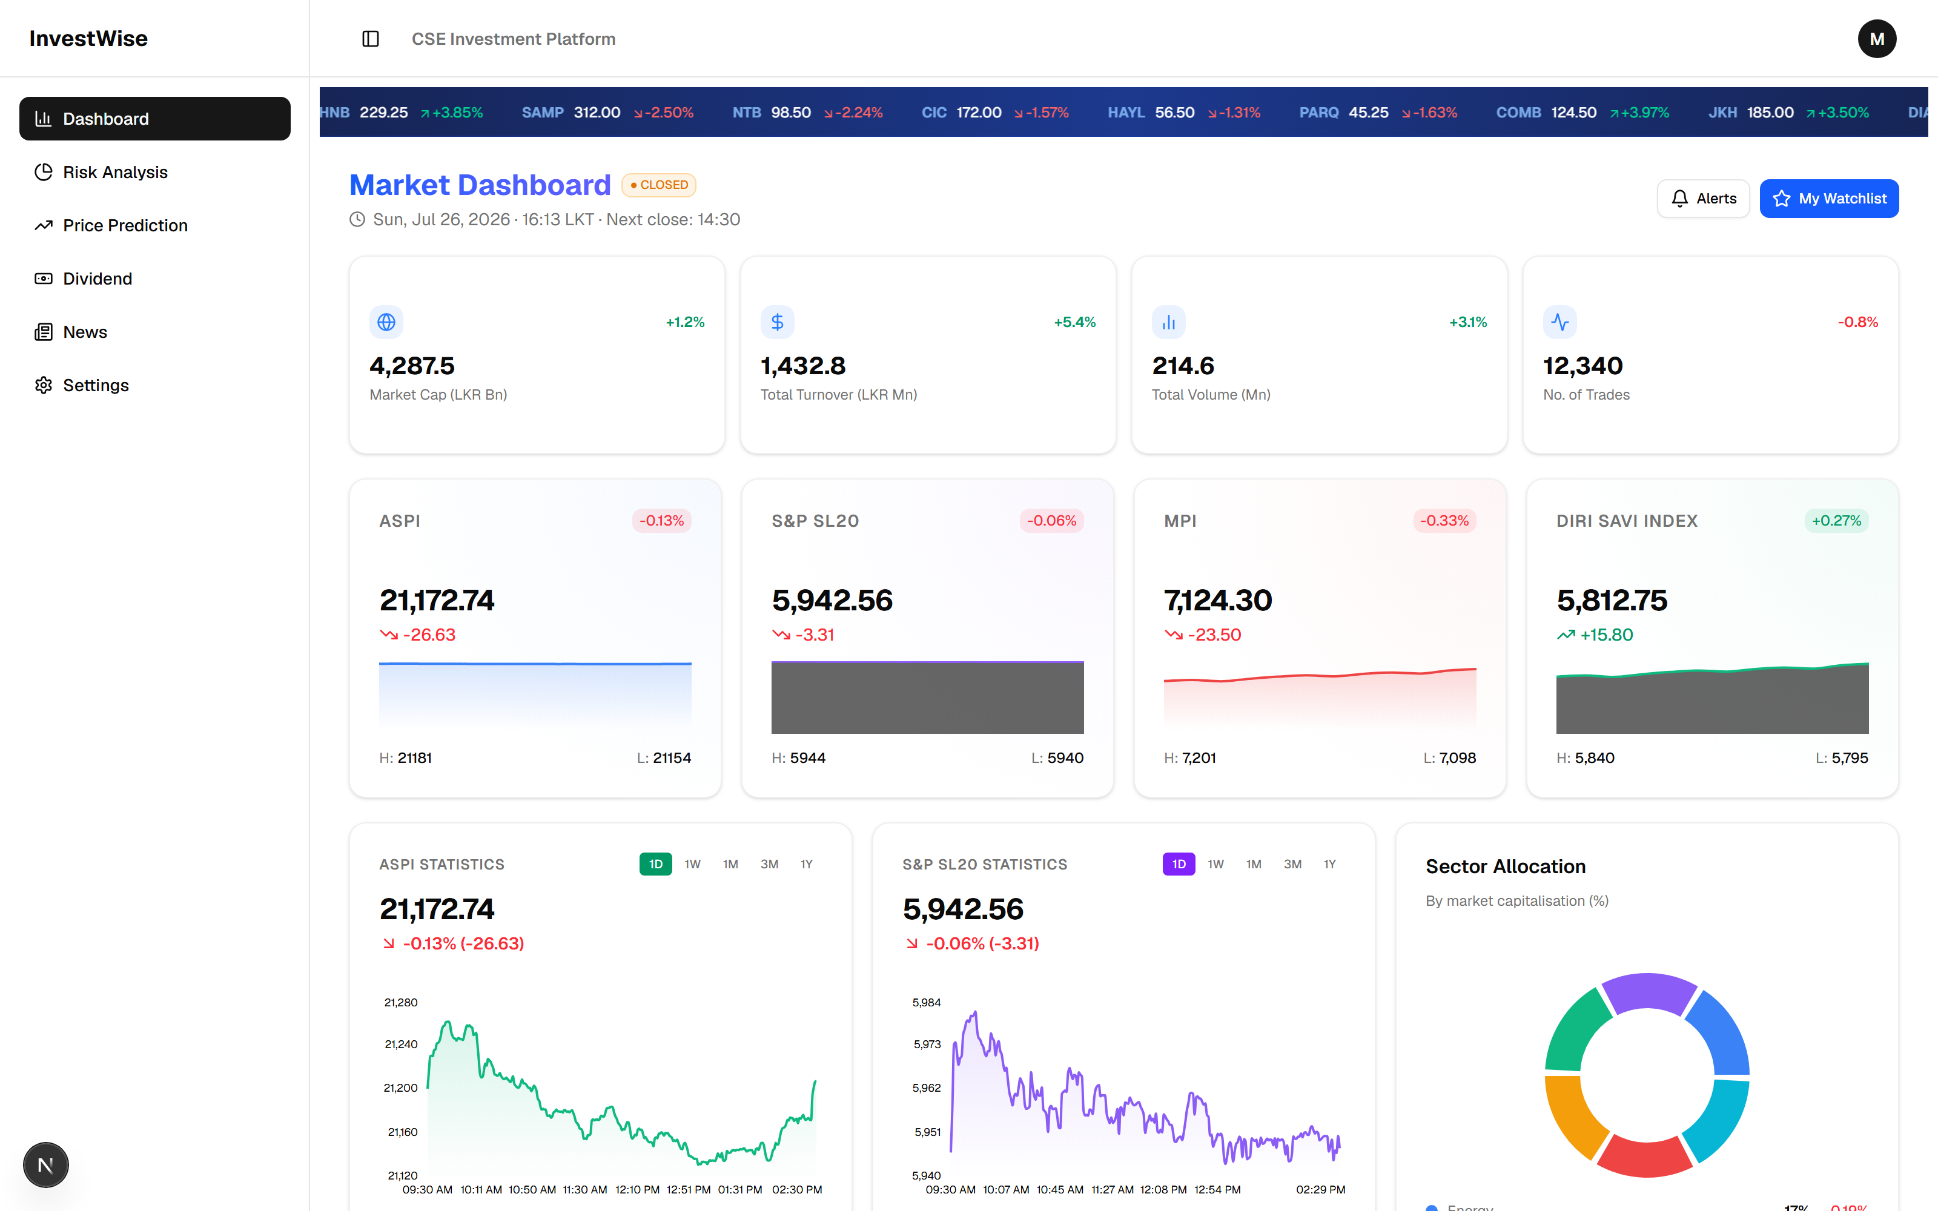Open My Watchlist
Viewport: 1938px width, 1211px height.
coord(1828,199)
